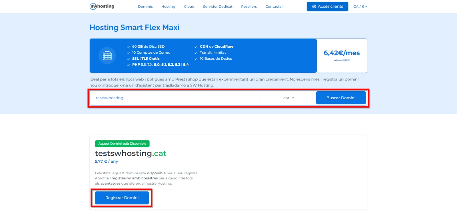Open the Contactar link
Screen dimensions: 457x220
point(274,7)
